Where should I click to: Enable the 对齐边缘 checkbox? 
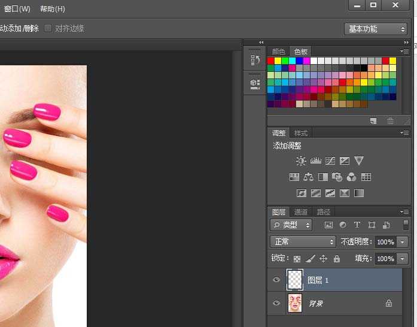click(x=48, y=28)
